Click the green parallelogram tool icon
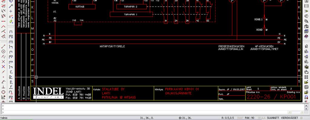Viewport: 310px width, 120px height. point(11,21)
